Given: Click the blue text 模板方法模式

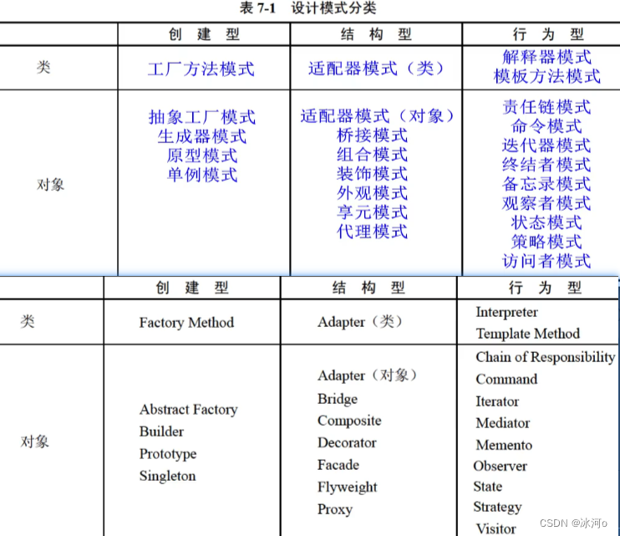Looking at the screenshot, I should point(546,76).
